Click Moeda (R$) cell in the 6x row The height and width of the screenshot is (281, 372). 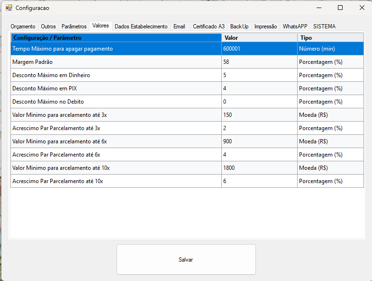330,141
